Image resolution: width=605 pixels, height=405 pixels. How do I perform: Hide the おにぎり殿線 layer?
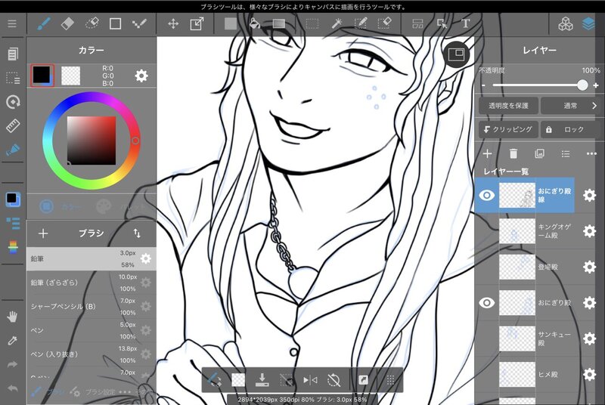[x=486, y=195]
